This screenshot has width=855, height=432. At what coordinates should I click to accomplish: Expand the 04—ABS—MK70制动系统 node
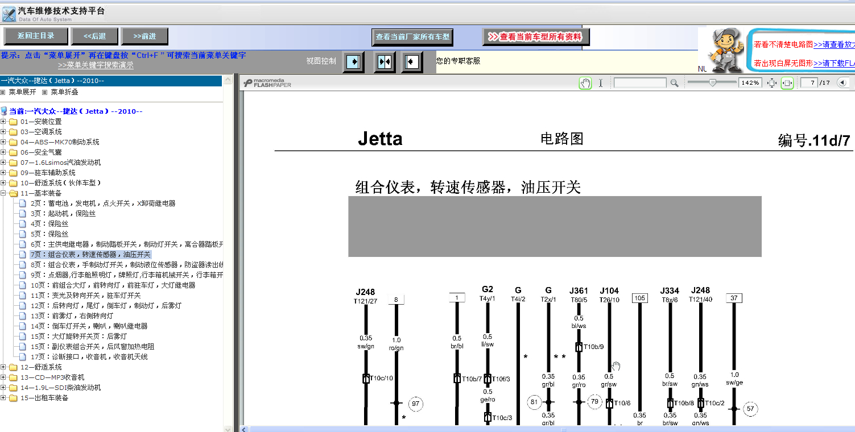[x=3, y=142]
